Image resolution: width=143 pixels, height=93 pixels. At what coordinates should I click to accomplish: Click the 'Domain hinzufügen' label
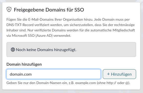point(24,64)
